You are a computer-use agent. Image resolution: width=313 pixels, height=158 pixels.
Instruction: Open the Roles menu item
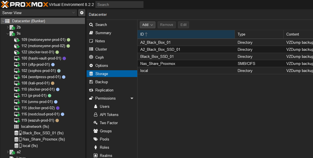pyautogui.click(x=112, y=147)
